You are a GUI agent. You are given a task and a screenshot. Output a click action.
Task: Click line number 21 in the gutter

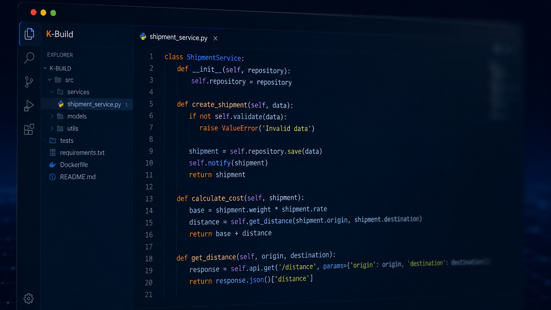pos(149,295)
